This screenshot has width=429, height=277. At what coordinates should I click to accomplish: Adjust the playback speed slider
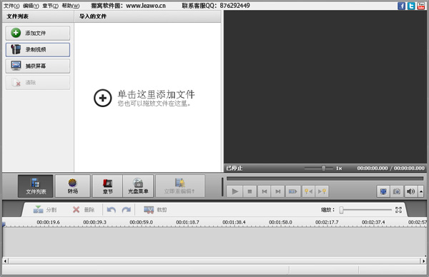[x=324, y=168]
